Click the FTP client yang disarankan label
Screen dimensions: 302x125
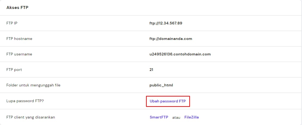click(31, 117)
